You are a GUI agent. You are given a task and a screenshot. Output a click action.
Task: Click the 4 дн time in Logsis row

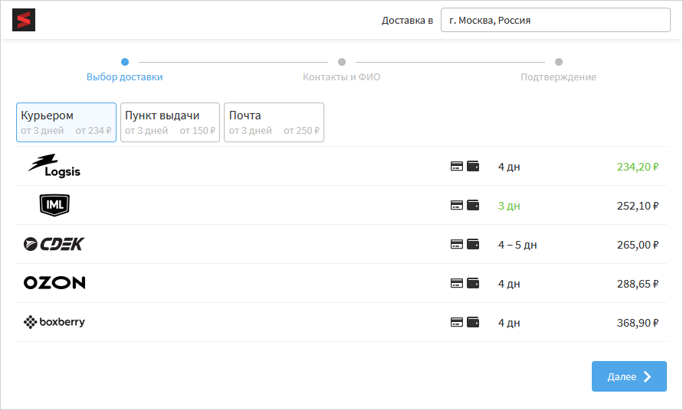[509, 167]
